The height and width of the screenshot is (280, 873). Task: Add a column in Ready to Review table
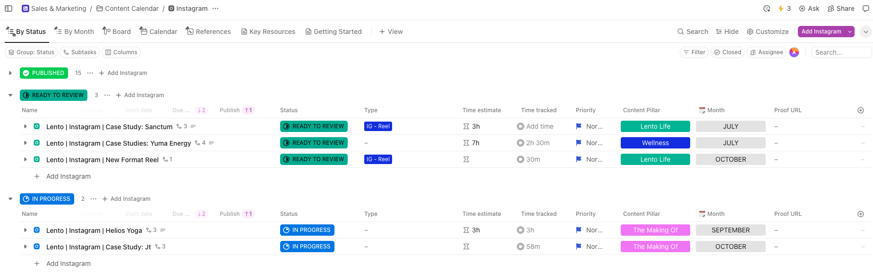(861, 110)
